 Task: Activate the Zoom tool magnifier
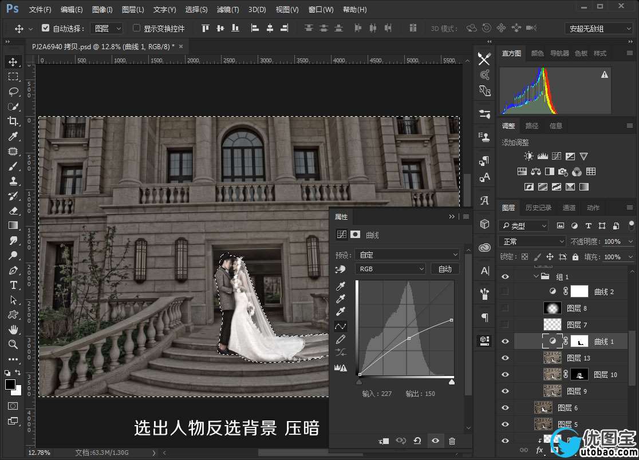tap(13, 344)
